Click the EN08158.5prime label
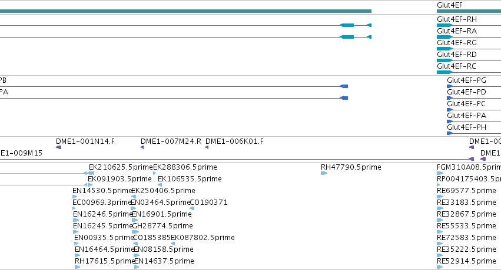The width and height of the screenshot is (501, 270). click(164, 249)
